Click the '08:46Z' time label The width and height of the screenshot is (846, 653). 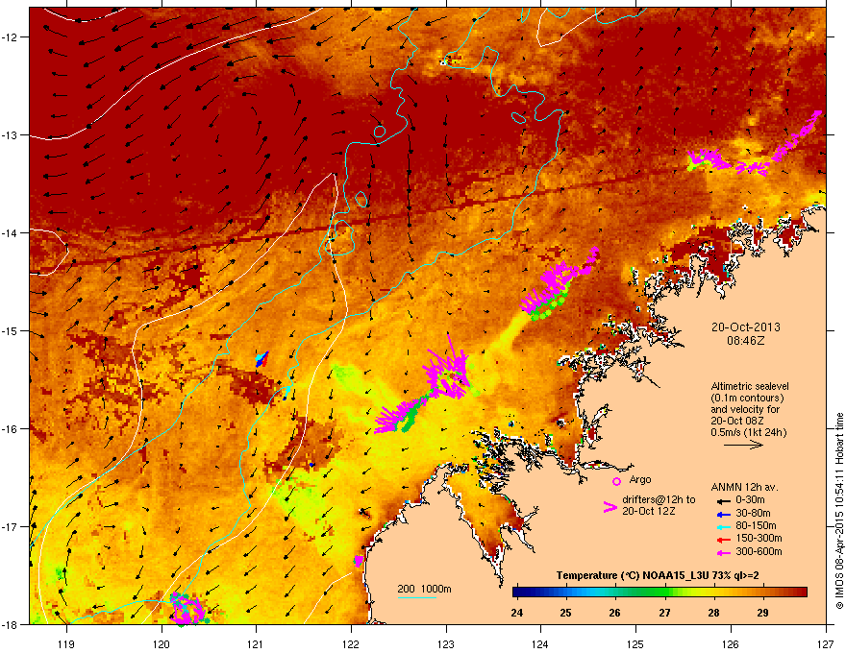(x=746, y=341)
